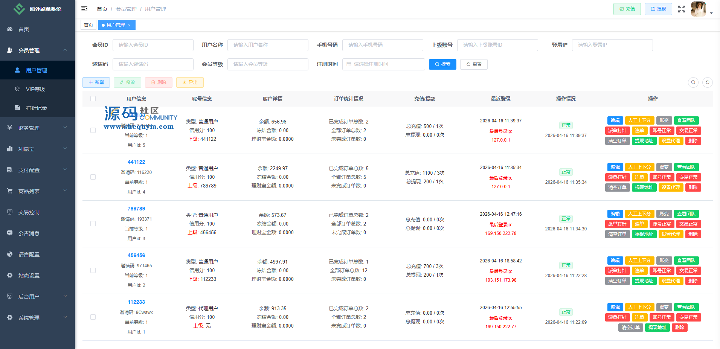Screen dimensions: 720x349
Task: Toggle fullscreen mode icon in header
Action: (681, 9)
